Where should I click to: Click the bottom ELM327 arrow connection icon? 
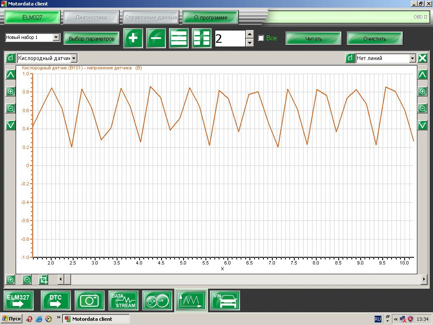pyautogui.click(x=19, y=300)
